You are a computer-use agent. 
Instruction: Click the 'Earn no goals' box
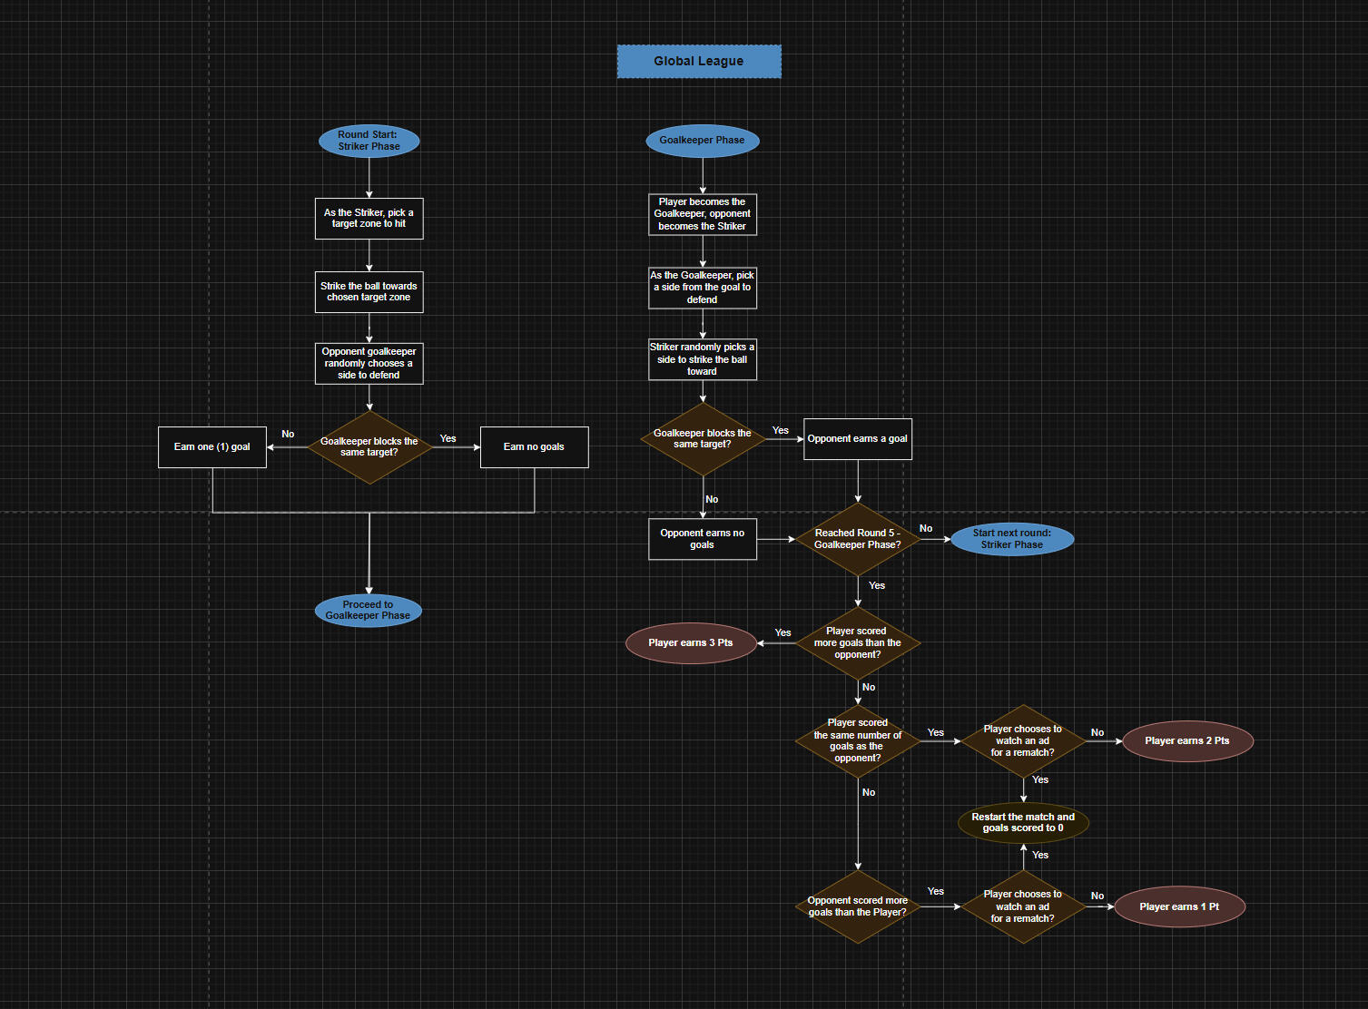534,447
